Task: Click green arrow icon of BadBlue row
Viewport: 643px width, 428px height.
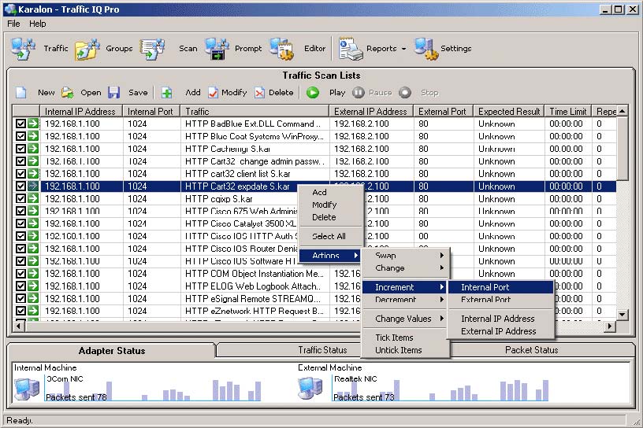Action: point(33,124)
